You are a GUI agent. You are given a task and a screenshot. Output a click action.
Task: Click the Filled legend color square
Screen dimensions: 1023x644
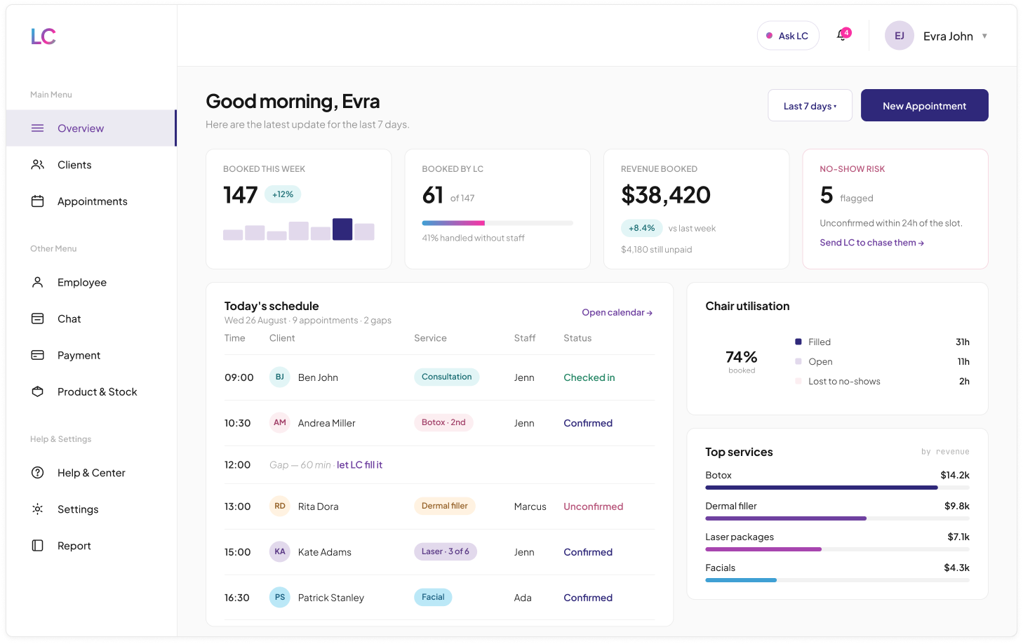798,342
